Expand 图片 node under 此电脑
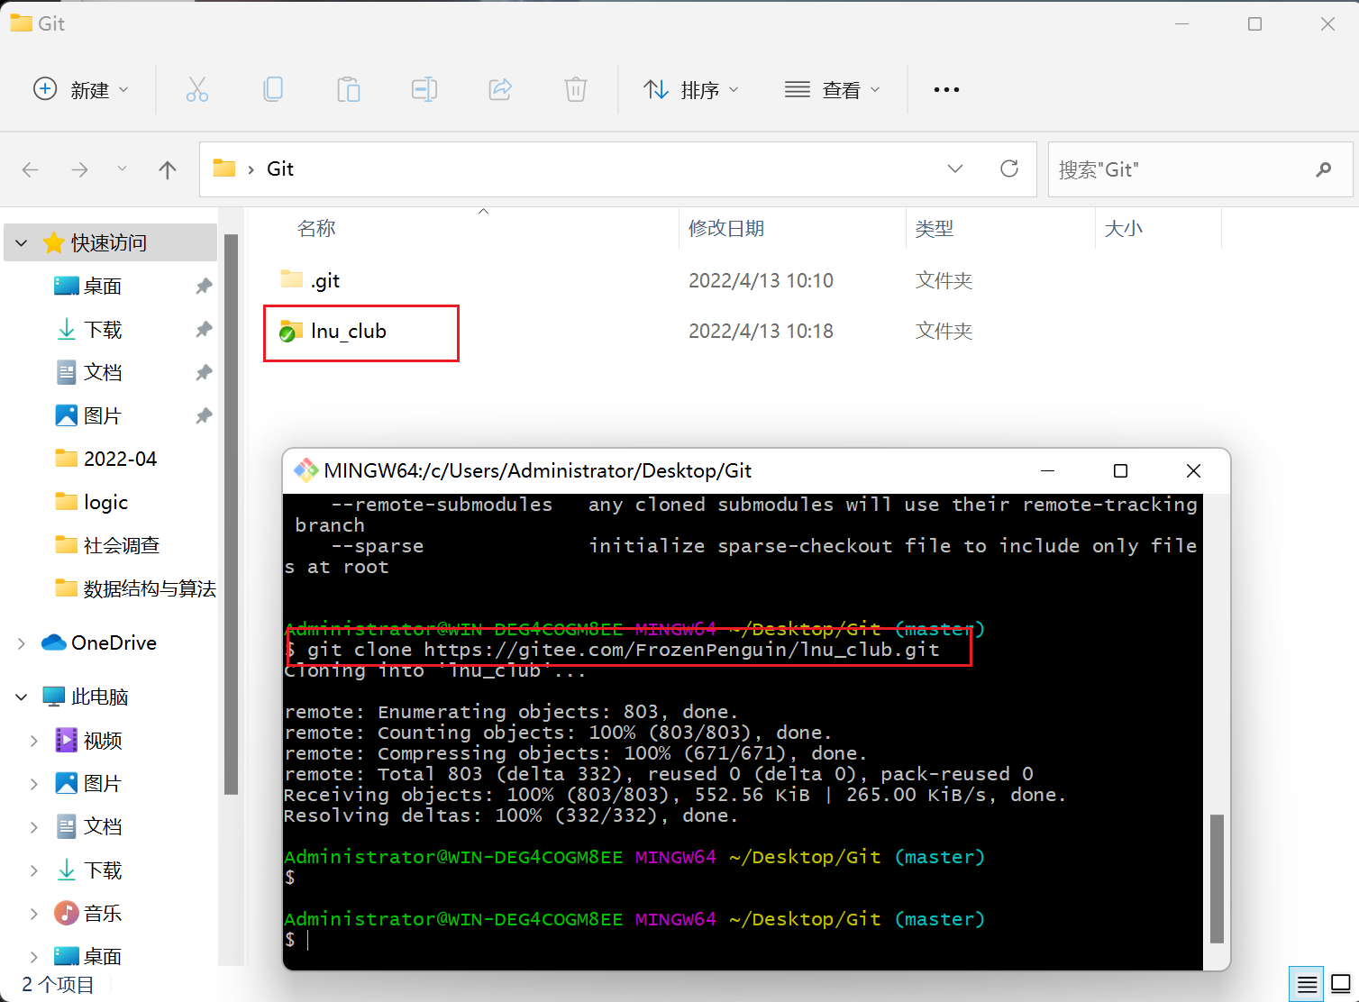The image size is (1359, 1002). (33, 784)
